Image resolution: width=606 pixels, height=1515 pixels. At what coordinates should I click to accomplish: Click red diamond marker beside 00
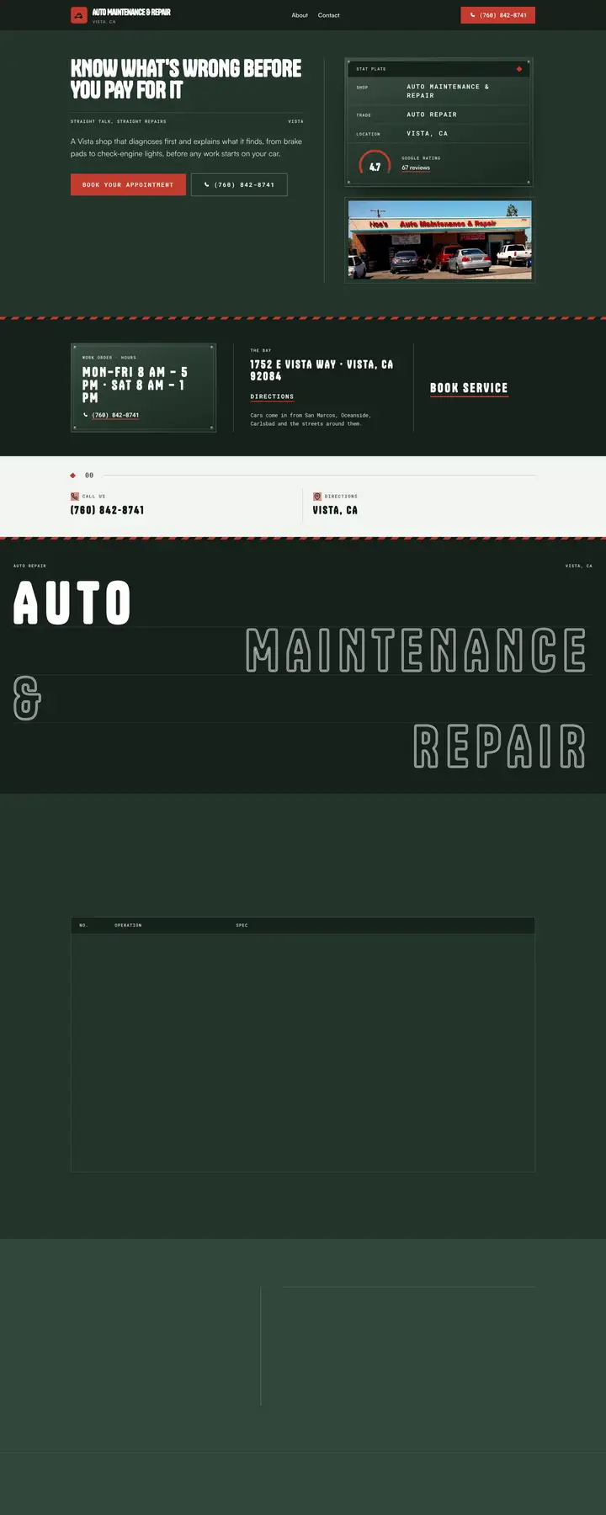(73, 476)
